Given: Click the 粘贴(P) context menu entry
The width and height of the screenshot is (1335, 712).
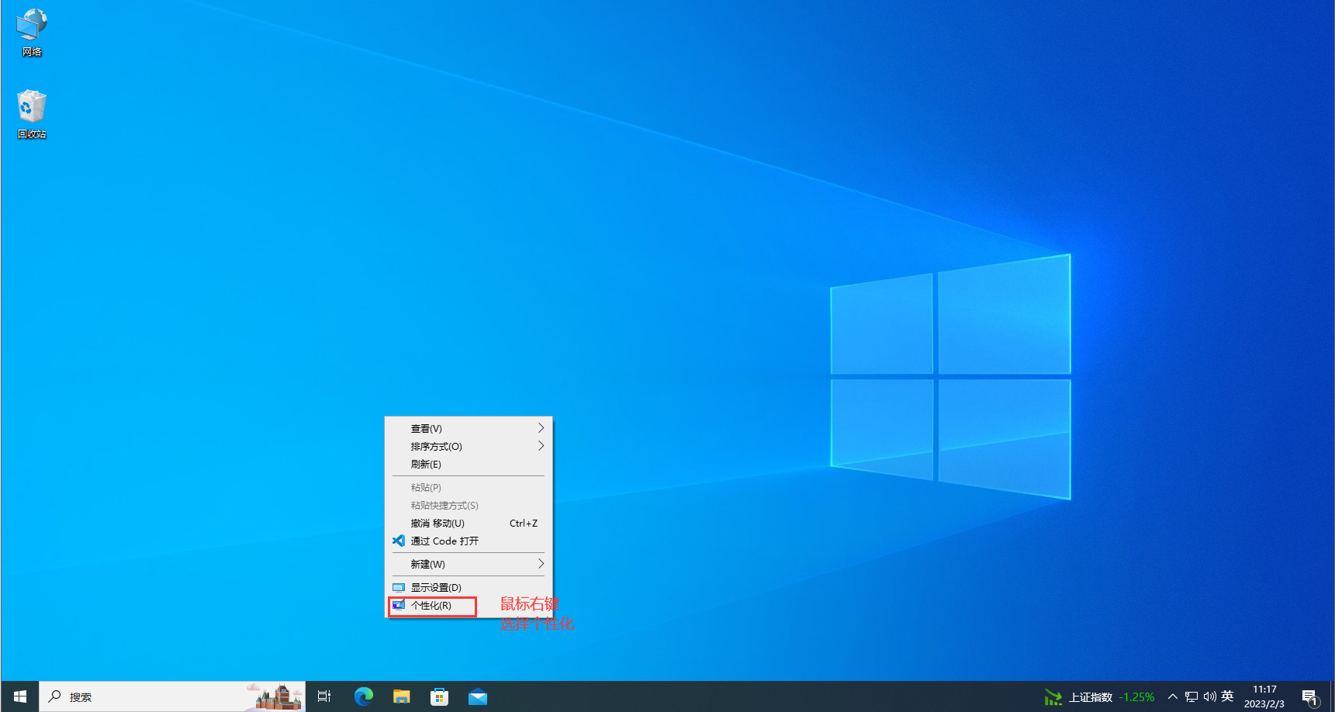Looking at the screenshot, I should point(469,487).
